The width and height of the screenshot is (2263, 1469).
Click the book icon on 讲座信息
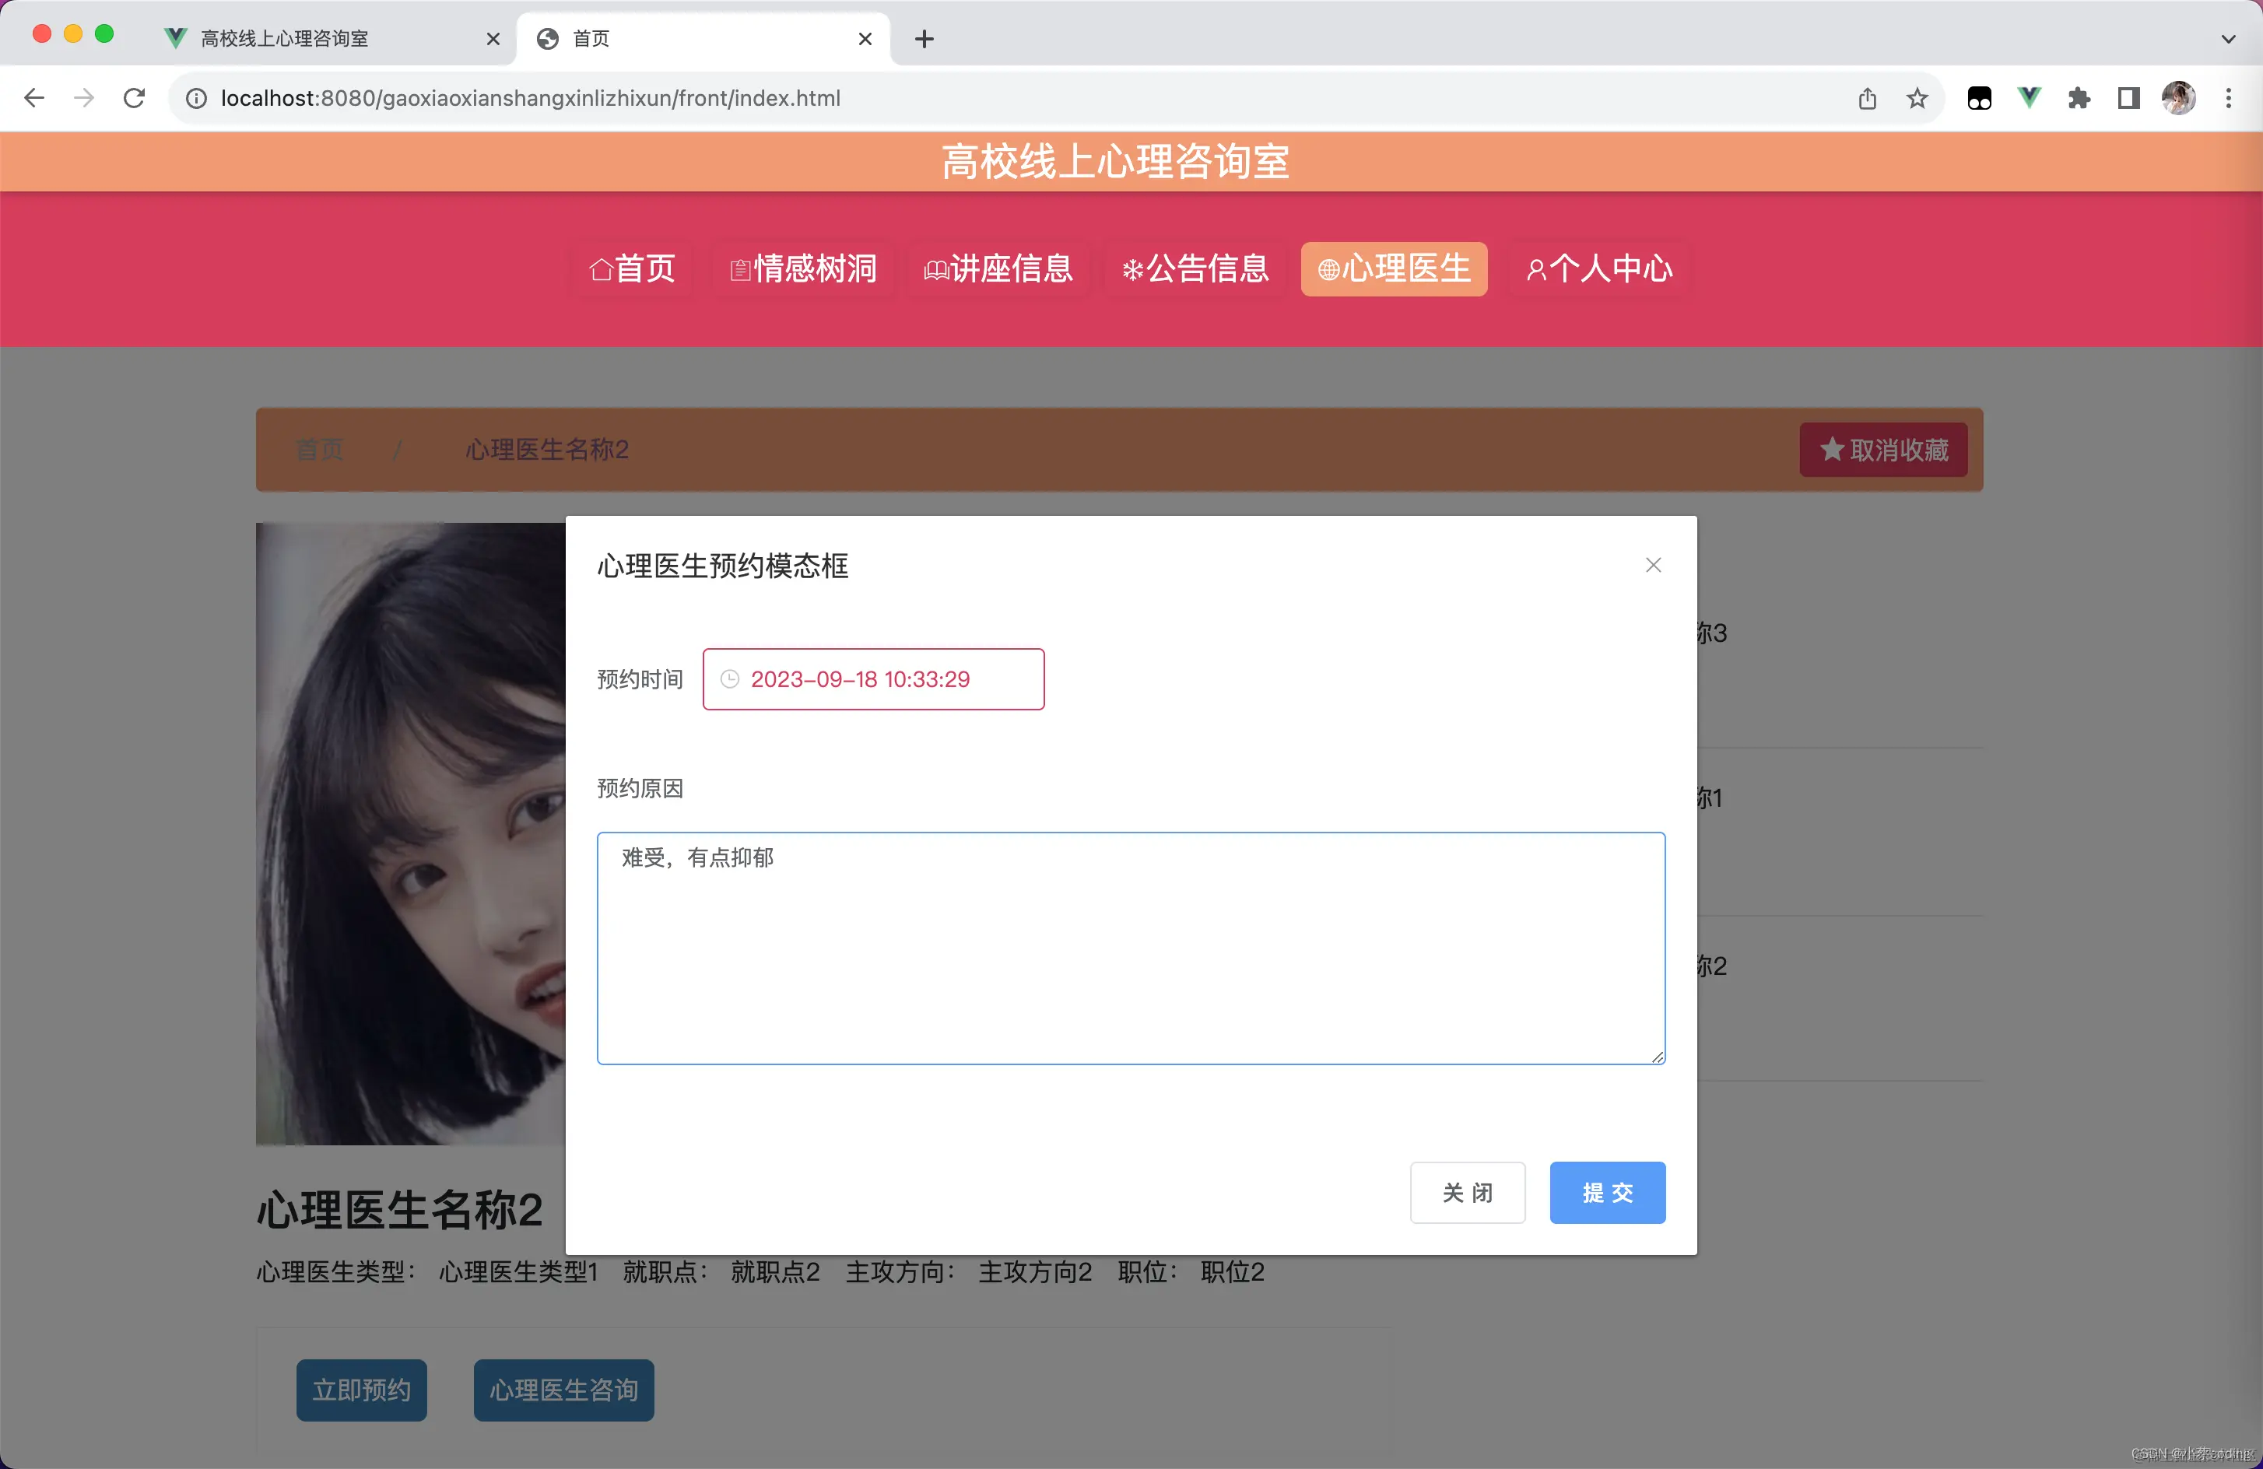935,269
